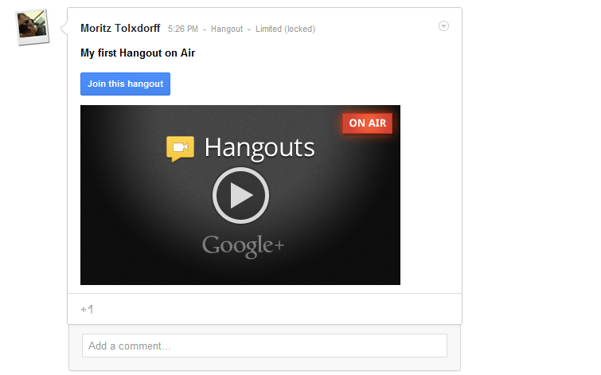Click the +1 button on the post
This screenshot has width=601, height=375.
[x=87, y=310]
